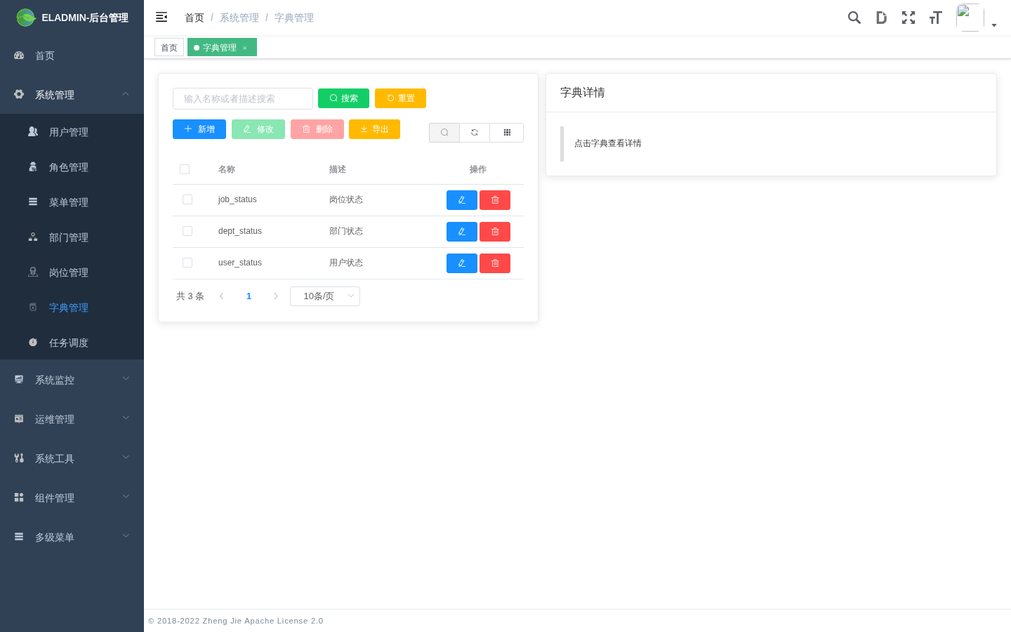Click the yellow 重置 button
The height and width of the screenshot is (632, 1011).
point(400,98)
